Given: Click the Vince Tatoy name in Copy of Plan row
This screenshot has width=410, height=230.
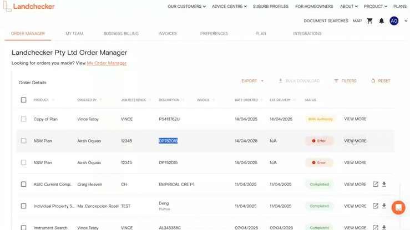Looking at the screenshot, I should [88, 119].
